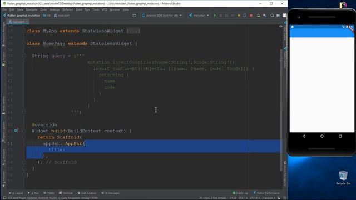
Task: Run the app with green play icon
Action: pos(215,16)
